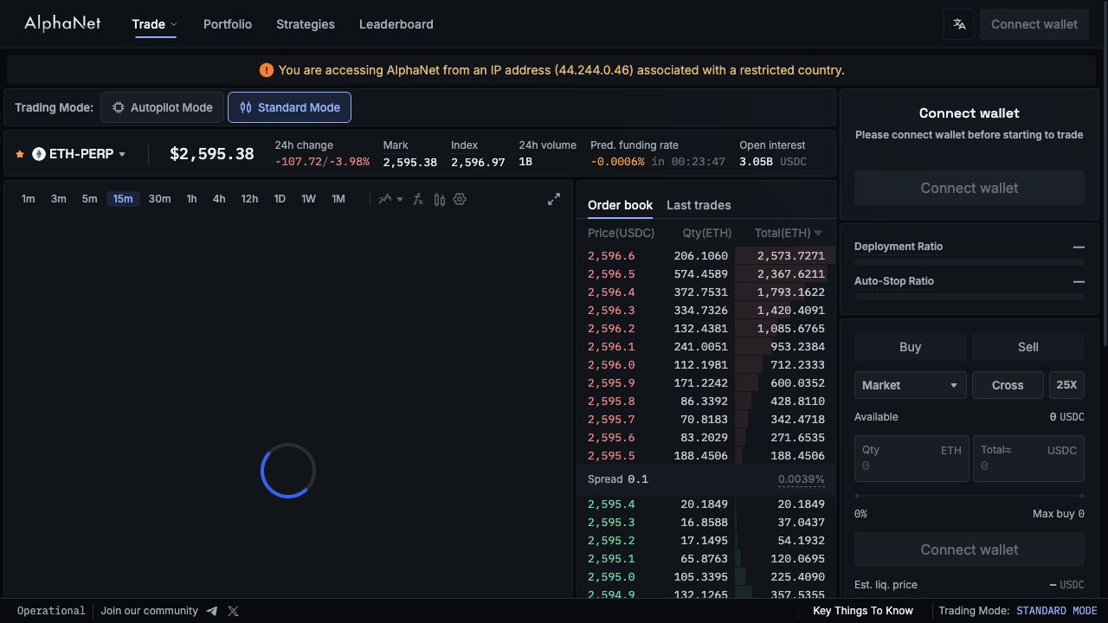
Task: Click the orange restricted-country warning icon
Action: coord(266,70)
